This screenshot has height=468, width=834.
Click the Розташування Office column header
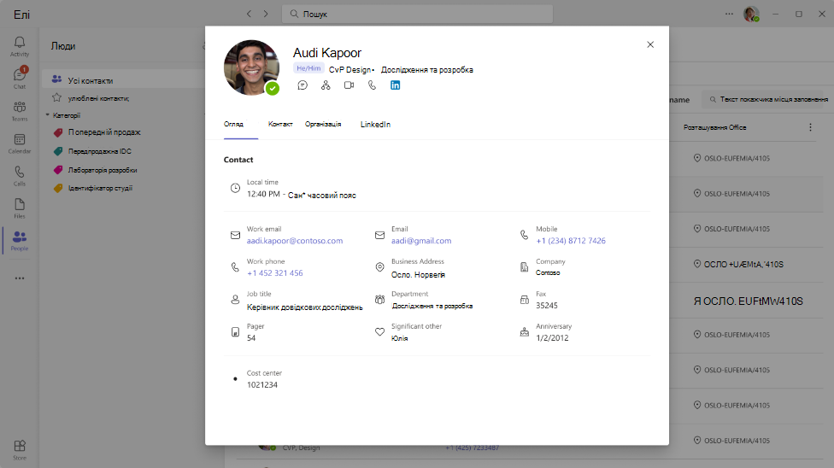[715, 127]
